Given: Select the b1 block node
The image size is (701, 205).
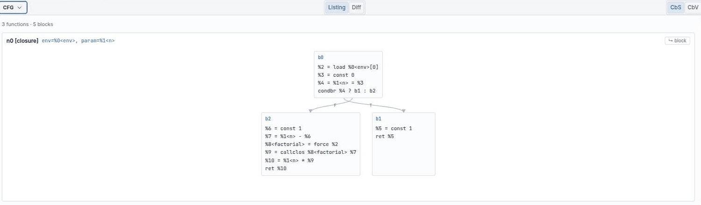Looking at the screenshot, I should tap(404, 144).
